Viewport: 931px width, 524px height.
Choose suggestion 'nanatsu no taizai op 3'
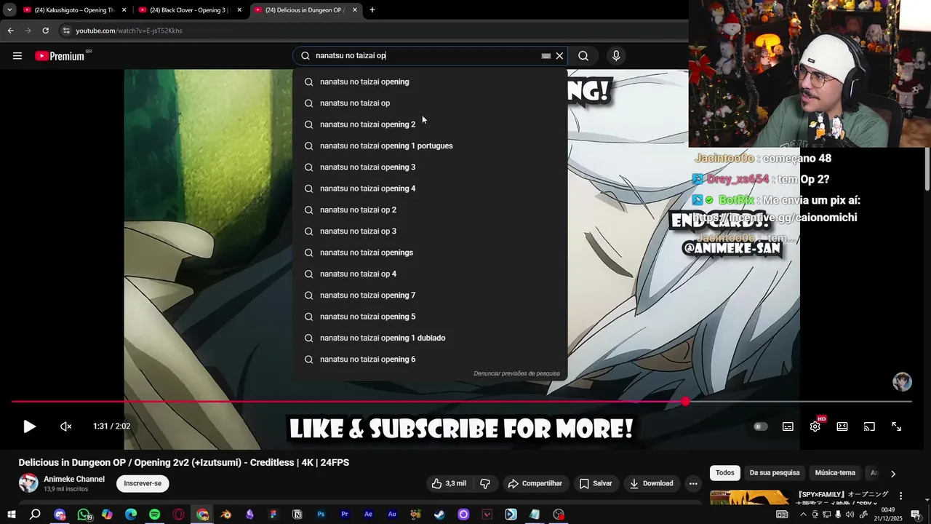click(x=430, y=231)
